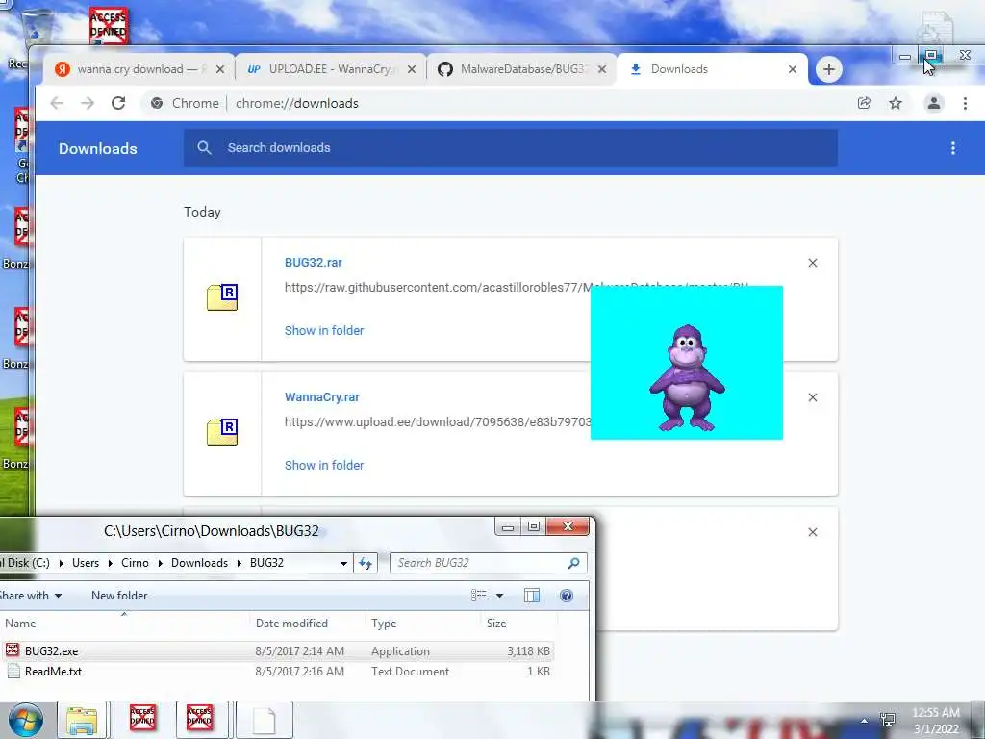Screen dimensions: 985x739
Task: Remove the third download entry from list
Action: tap(812, 532)
